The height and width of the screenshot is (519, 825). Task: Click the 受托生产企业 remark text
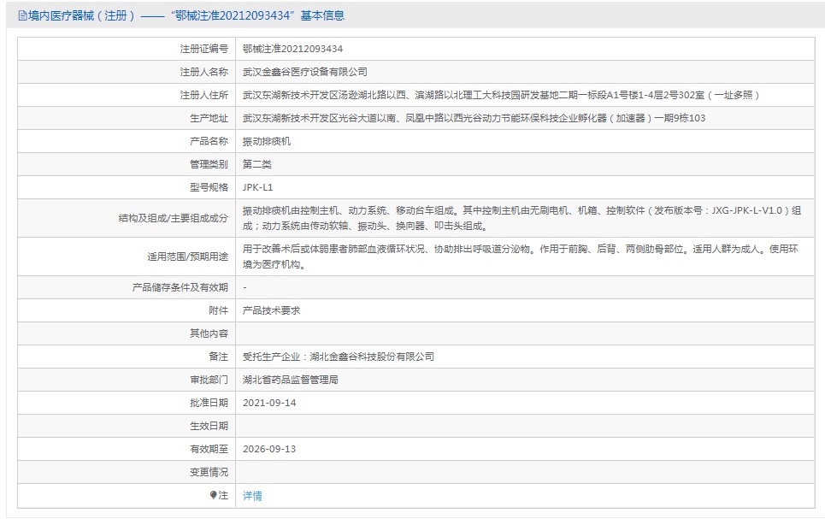pos(339,357)
